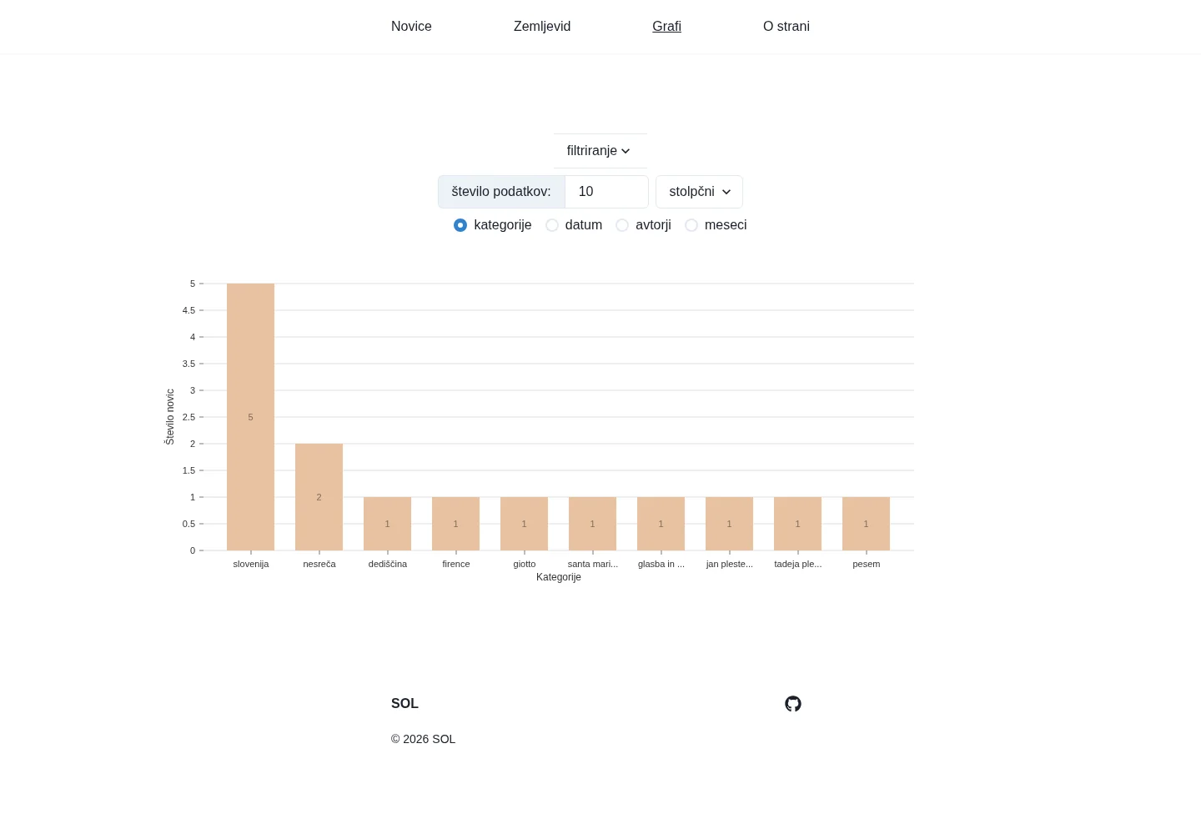Open the GitHub icon link in footer
This screenshot has height=834, width=1201.
793,704
